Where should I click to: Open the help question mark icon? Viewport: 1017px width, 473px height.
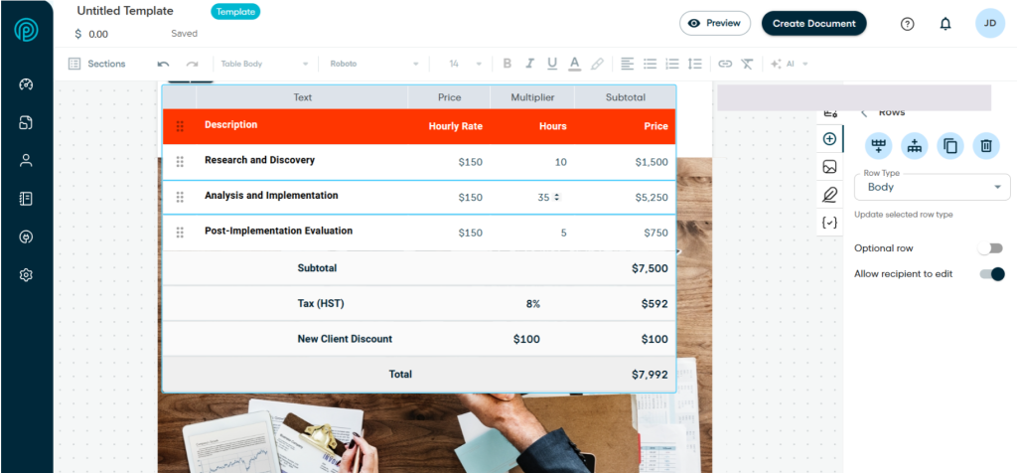pos(908,24)
